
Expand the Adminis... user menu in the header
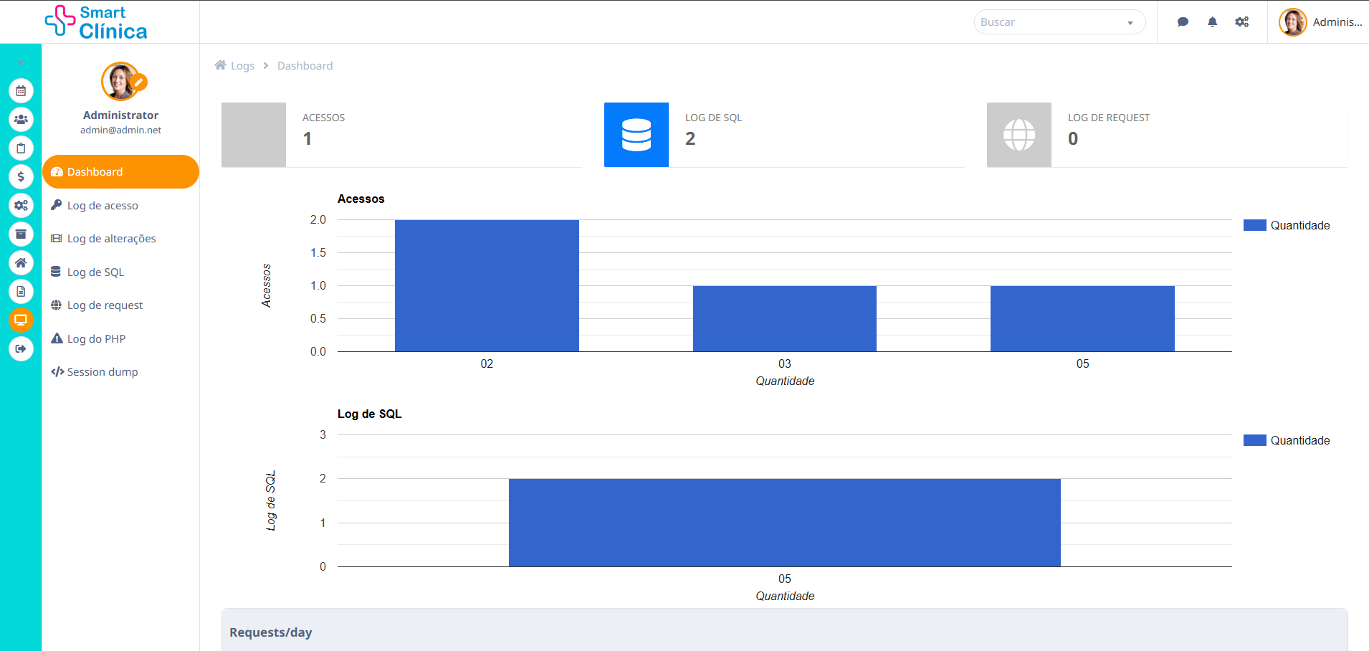coord(1320,22)
